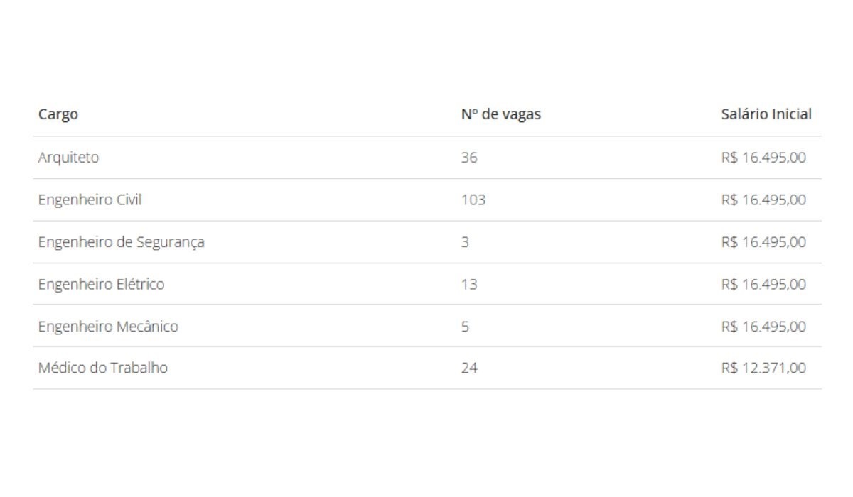Click the Engenheiro Mecânico cell
Screen dimensions: 853x497
point(108,327)
